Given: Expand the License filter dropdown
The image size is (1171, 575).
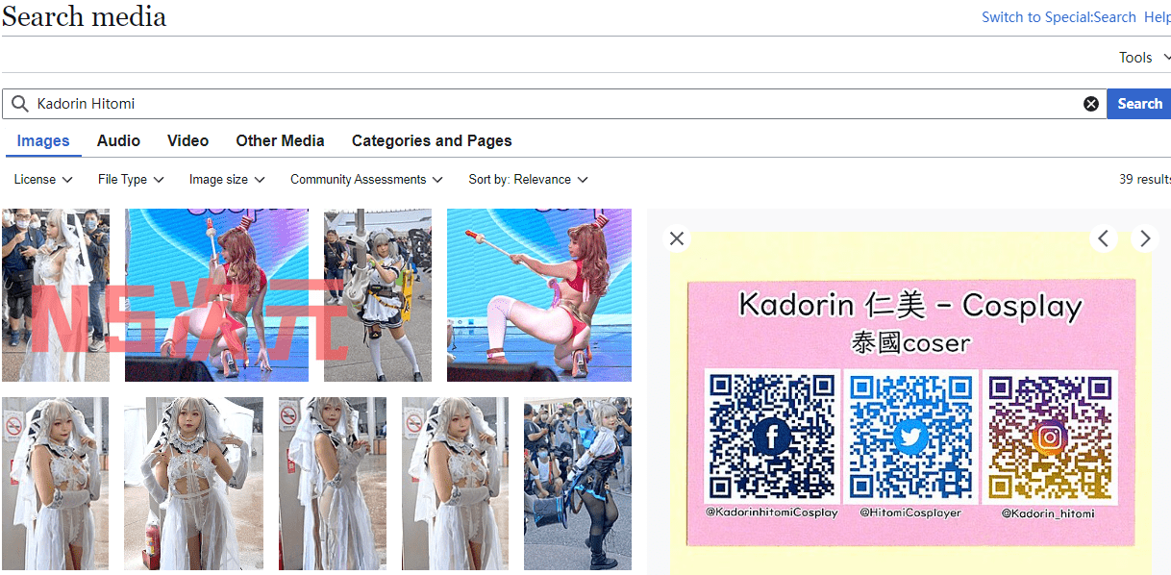Looking at the screenshot, I should 43,180.
